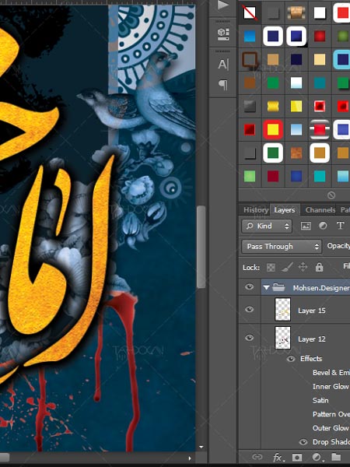Switch to the History tab
Image resolution: width=350 pixels, height=467 pixels.
click(256, 210)
